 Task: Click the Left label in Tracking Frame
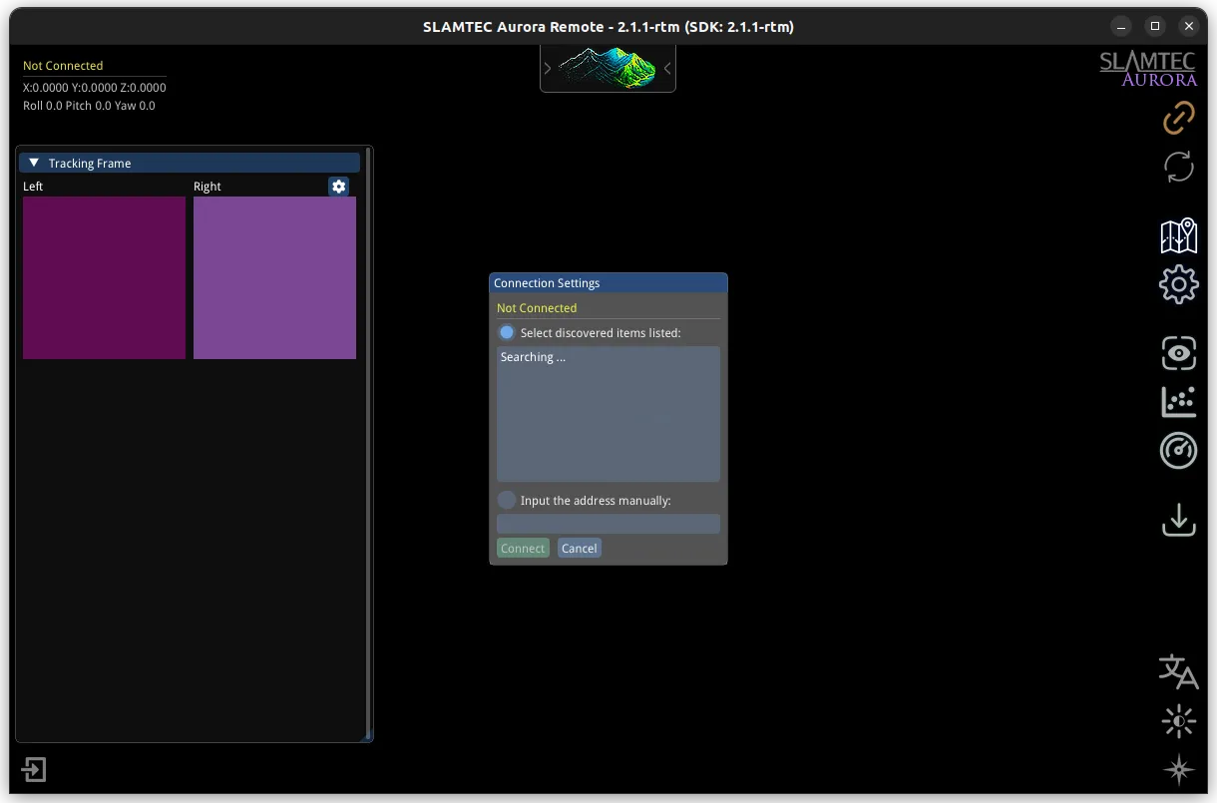tap(33, 187)
